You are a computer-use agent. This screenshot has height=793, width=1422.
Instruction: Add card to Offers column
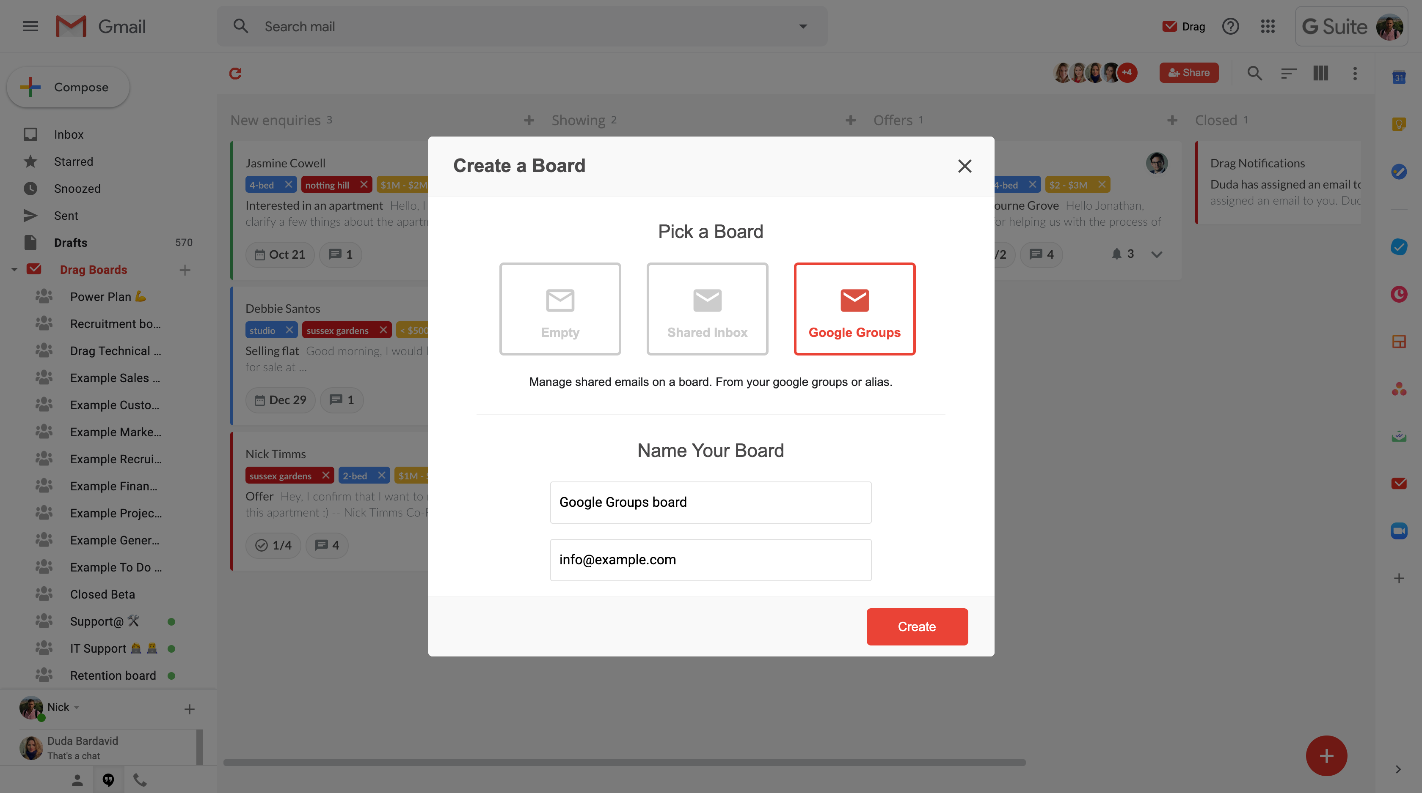coord(1172,120)
